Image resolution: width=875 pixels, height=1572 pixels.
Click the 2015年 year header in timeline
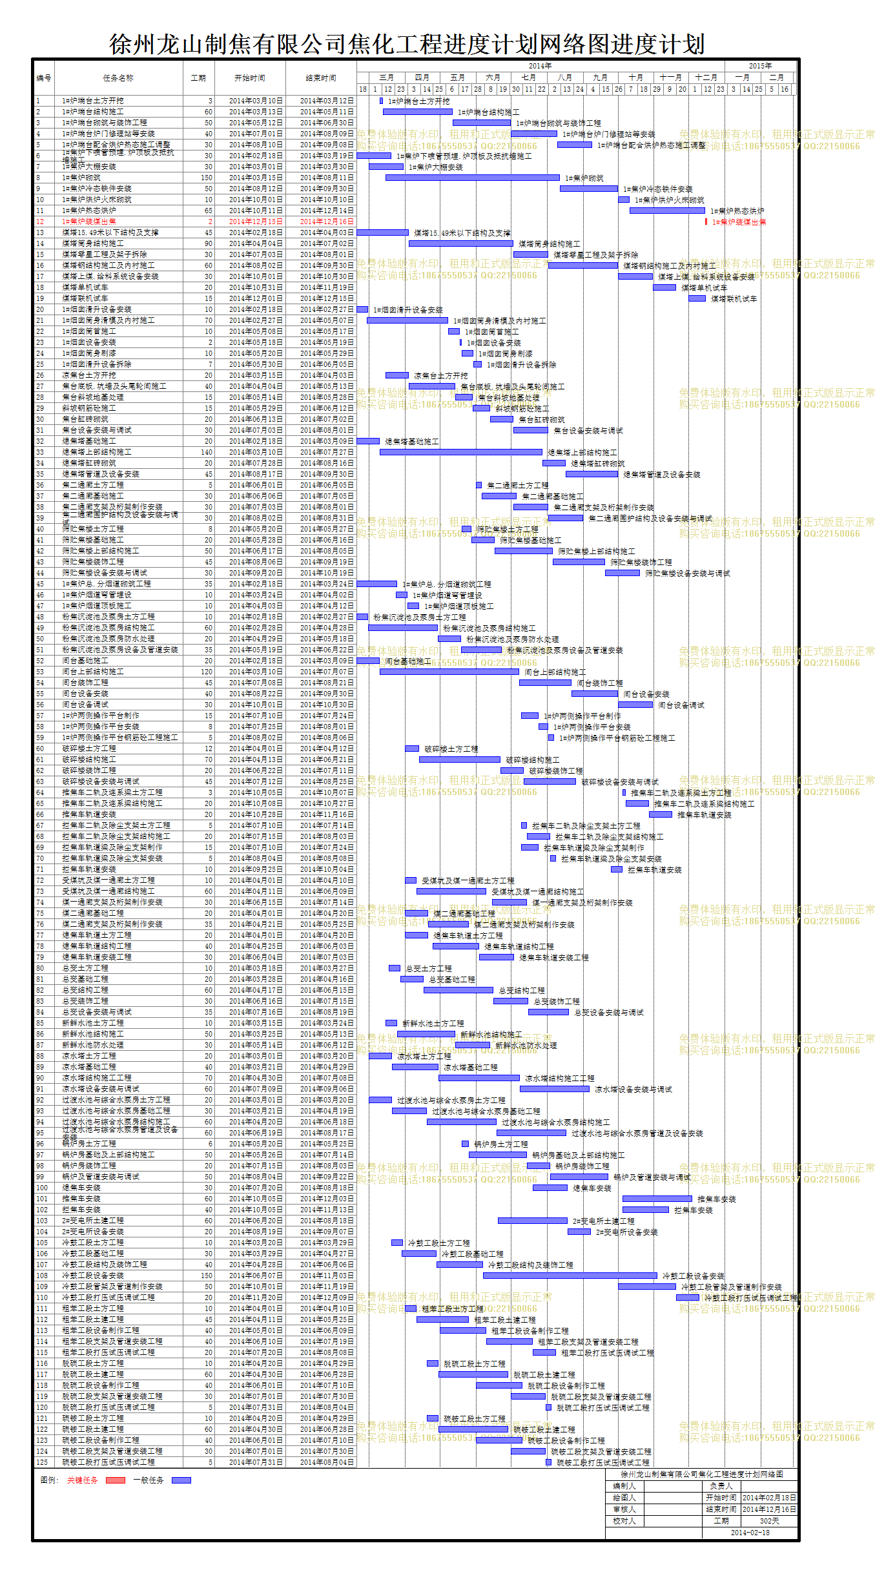tap(760, 66)
